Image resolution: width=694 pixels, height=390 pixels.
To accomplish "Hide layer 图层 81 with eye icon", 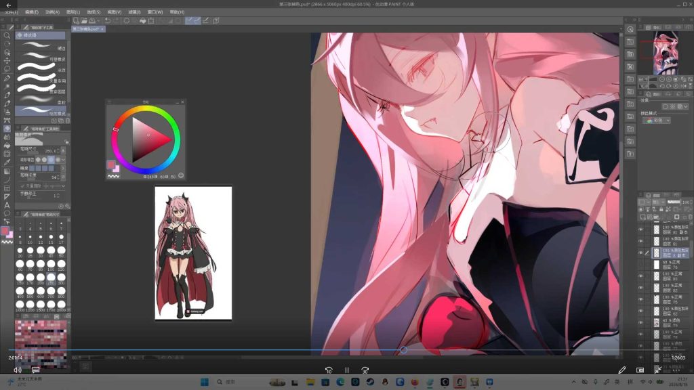I will pyautogui.click(x=640, y=241).
